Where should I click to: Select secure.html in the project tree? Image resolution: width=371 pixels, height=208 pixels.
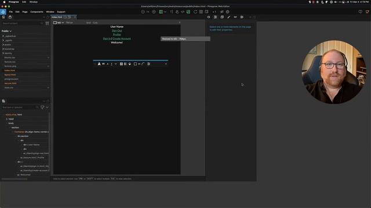(10, 83)
